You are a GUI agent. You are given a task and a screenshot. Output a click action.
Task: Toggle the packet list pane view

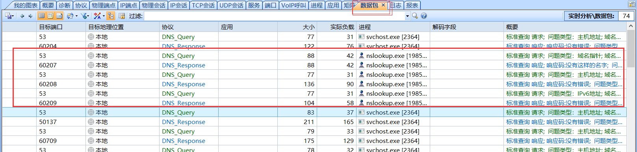click(x=42, y=16)
